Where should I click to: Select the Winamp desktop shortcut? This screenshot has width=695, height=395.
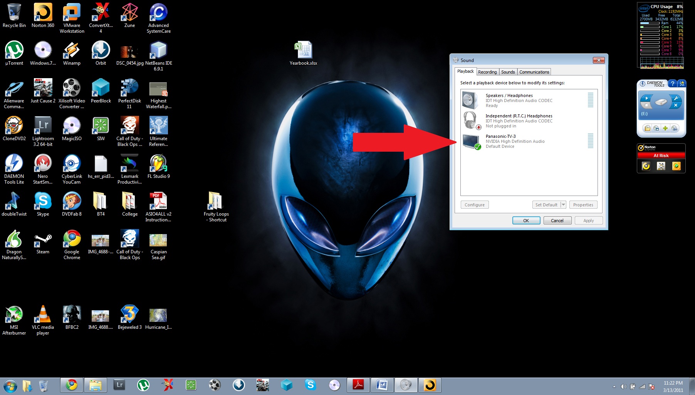click(72, 54)
